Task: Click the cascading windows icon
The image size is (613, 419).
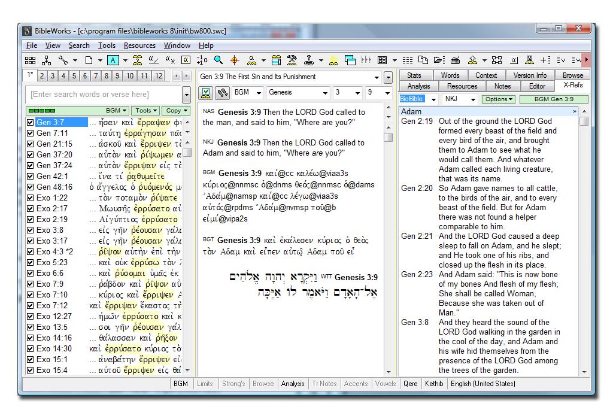Action: click(x=350, y=60)
